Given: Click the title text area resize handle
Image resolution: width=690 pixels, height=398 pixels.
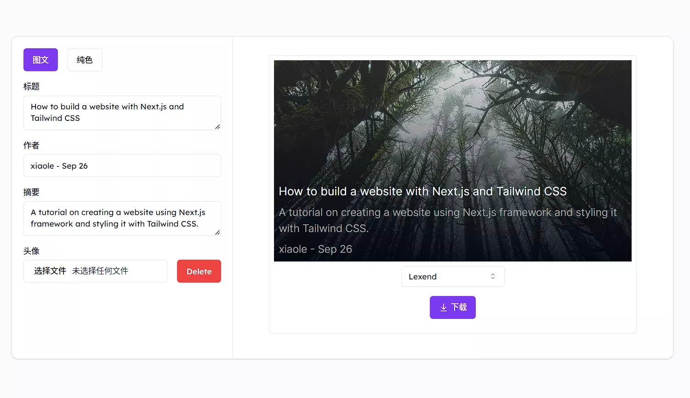Looking at the screenshot, I should (x=217, y=126).
